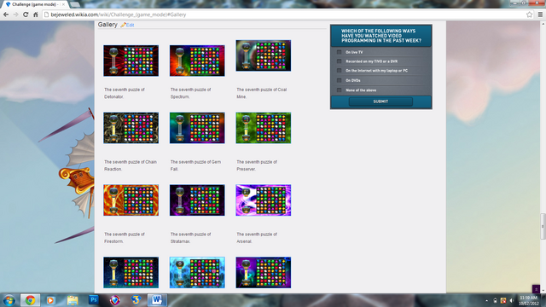546x307 pixels.
Task: Click the scrollbar down arrow
Action: (543, 290)
